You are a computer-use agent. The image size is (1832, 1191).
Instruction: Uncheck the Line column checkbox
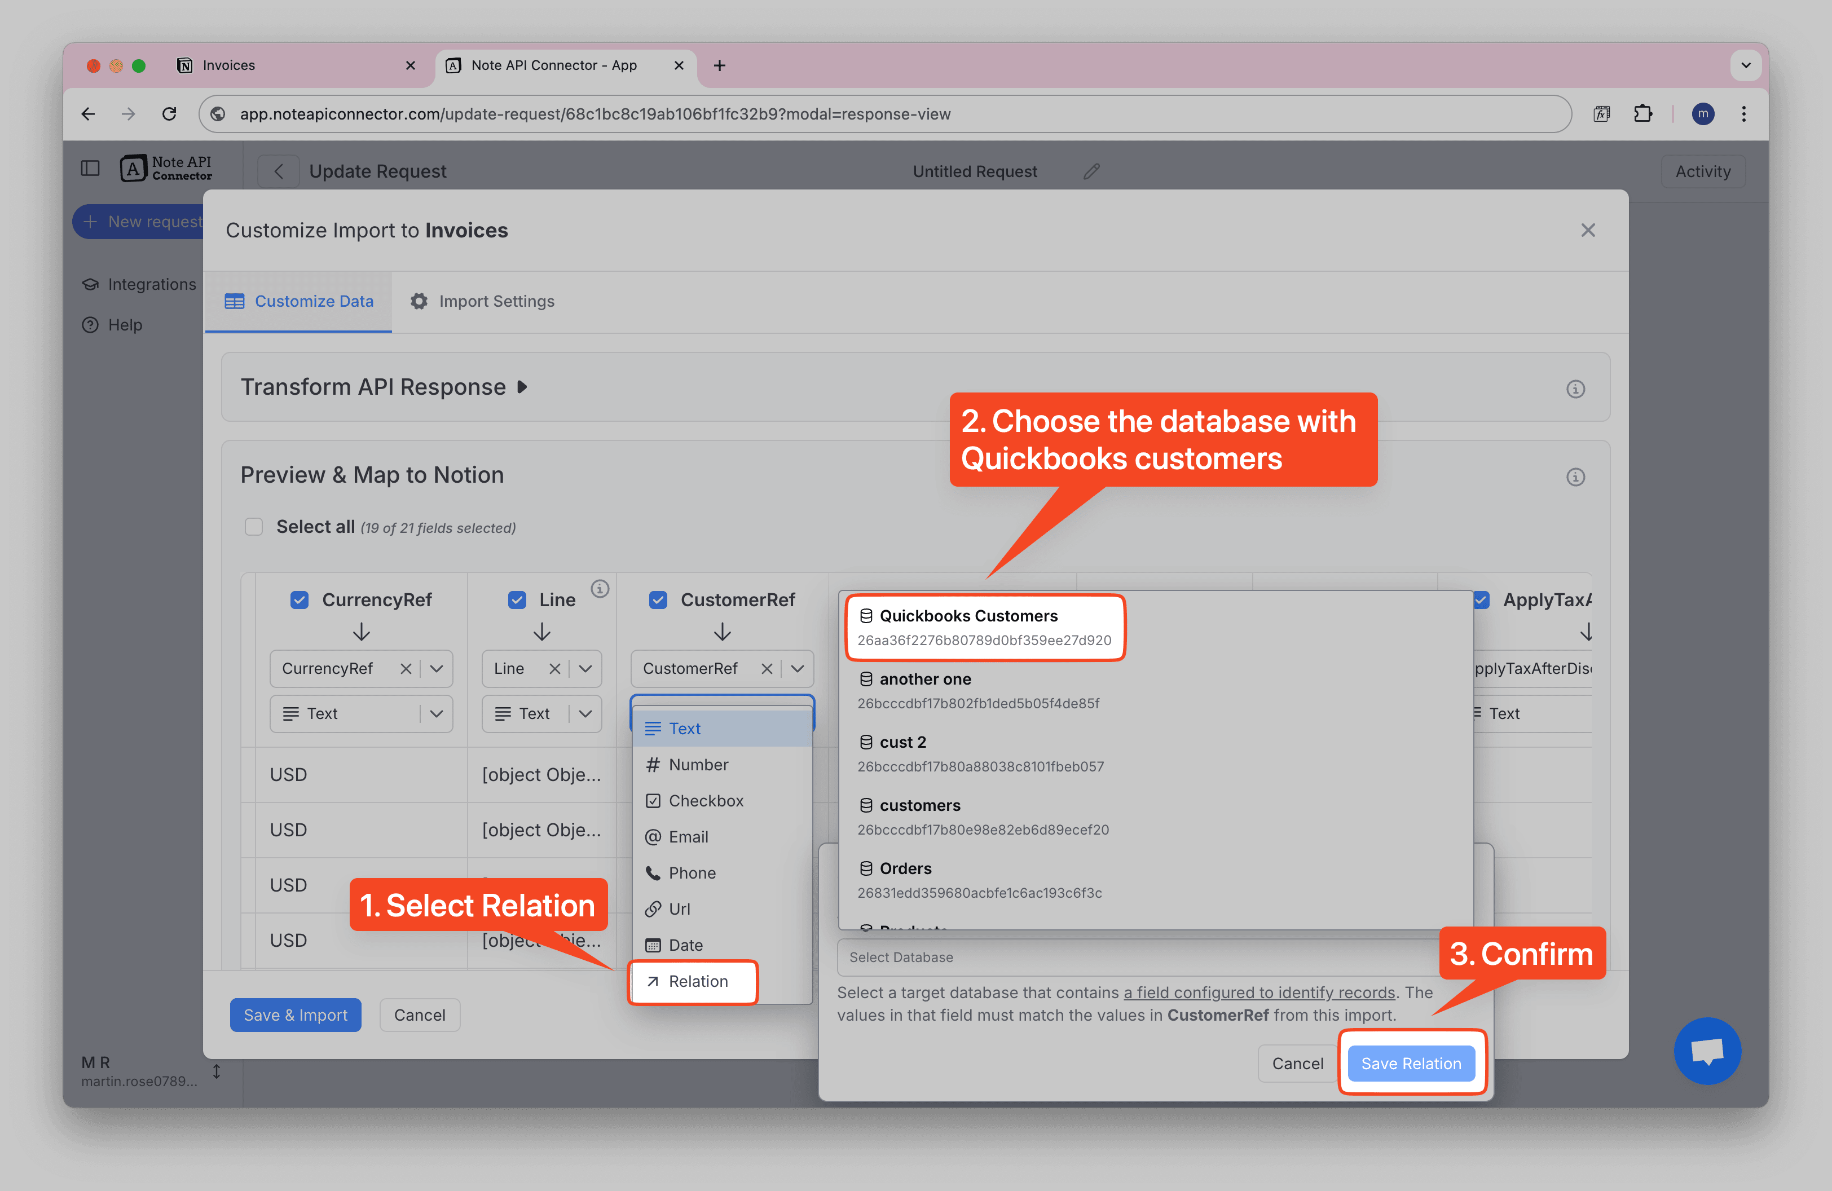tap(517, 599)
